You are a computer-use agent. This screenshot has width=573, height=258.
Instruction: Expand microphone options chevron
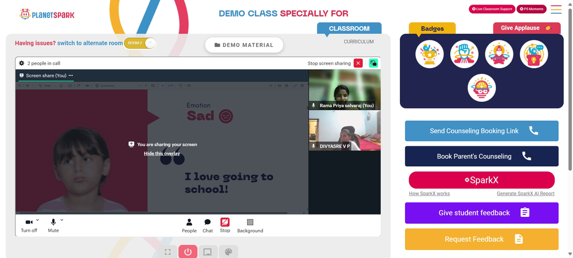point(62,220)
